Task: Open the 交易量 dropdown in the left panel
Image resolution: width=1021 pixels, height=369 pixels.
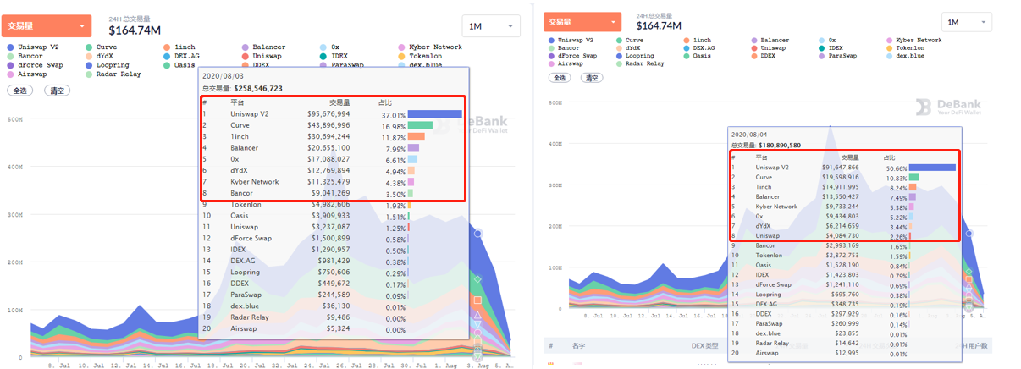Action: pos(46,25)
